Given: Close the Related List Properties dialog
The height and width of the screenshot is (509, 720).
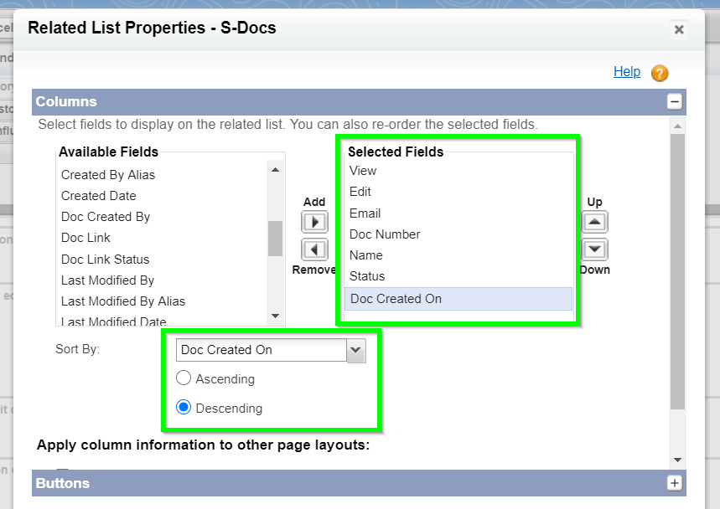Looking at the screenshot, I should [x=679, y=30].
